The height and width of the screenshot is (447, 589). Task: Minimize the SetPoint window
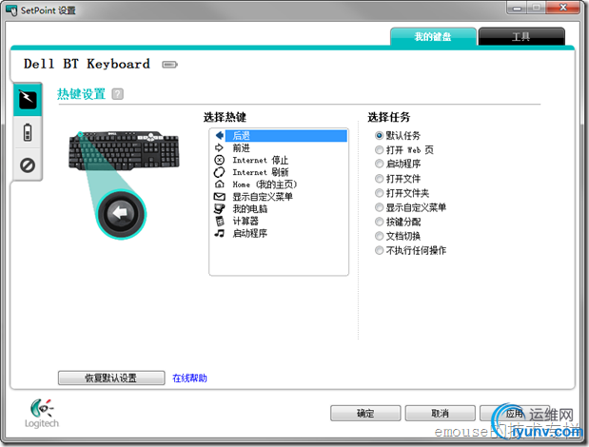click(518, 8)
